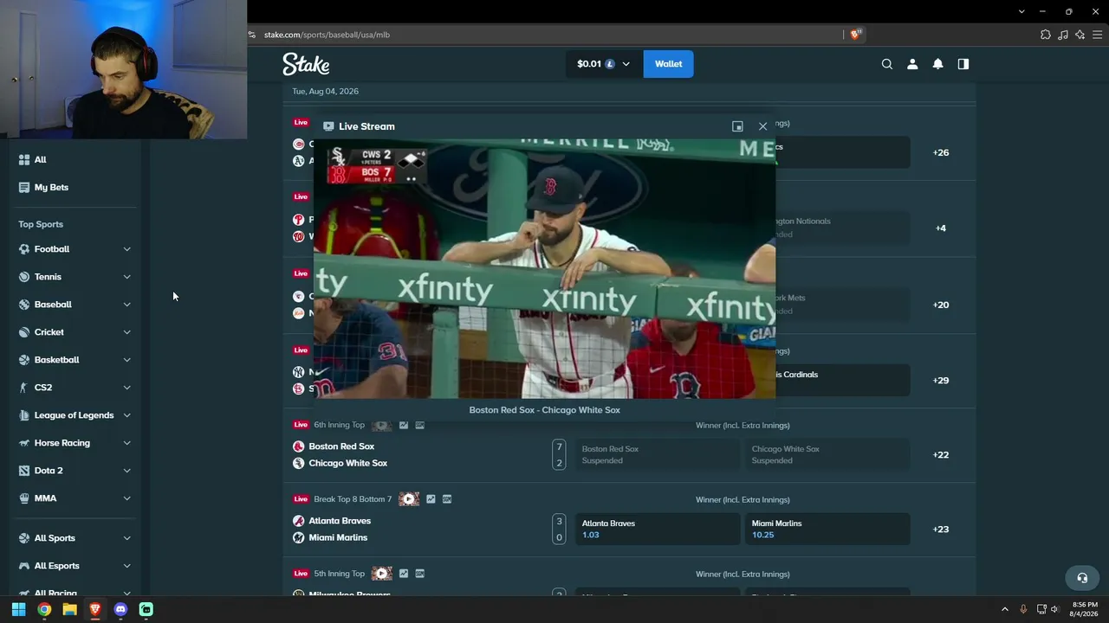
Task: Open the green app icon in taskbar
Action: [x=146, y=609]
